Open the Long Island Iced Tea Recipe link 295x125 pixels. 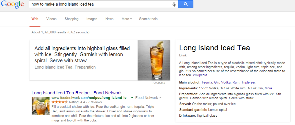click(x=76, y=93)
